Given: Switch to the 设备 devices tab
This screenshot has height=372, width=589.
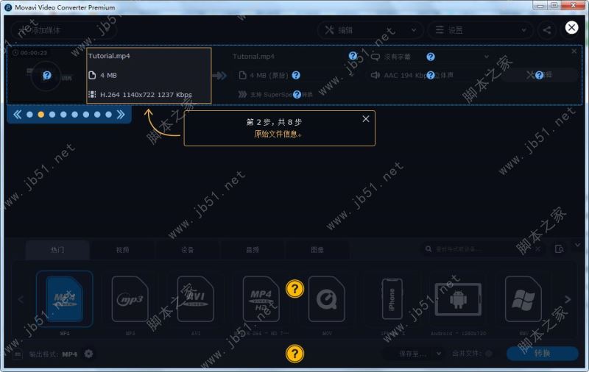Looking at the screenshot, I should coord(188,250).
